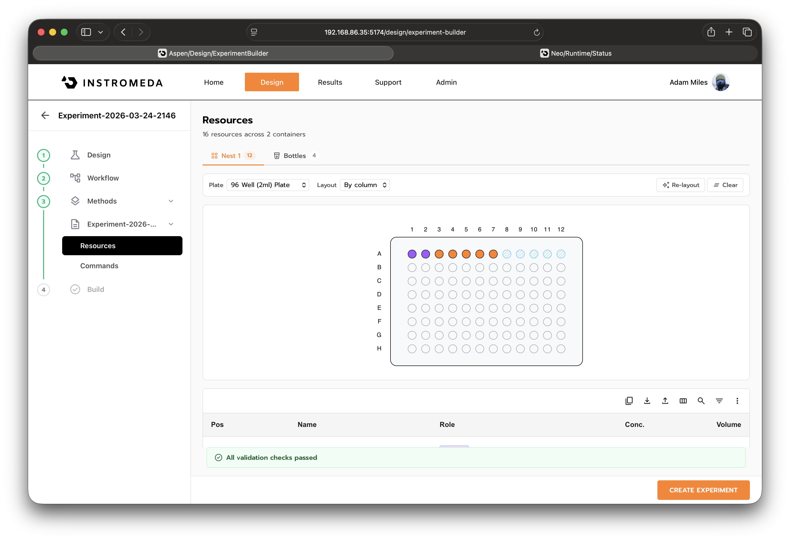Viewport: 790px width, 541px height.
Task: Select the download icon in the table toolbar
Action: 647,401
